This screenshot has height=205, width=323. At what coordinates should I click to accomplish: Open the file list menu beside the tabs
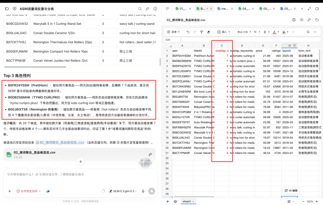click(167, 9)
